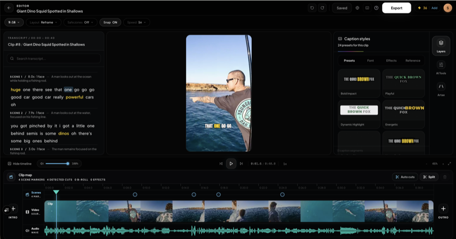Click the captions display icon in header
This screenshot has width=456, height=239.
[x=367, y=8]
